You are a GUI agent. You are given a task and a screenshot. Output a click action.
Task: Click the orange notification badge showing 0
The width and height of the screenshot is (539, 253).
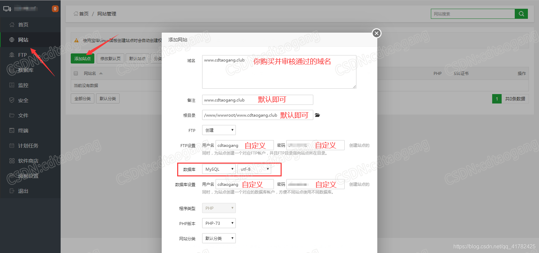tap(55, 9)
